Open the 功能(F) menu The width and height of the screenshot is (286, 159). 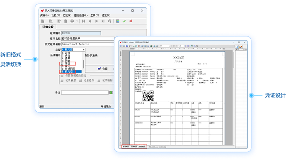click(x=56, y=15)
